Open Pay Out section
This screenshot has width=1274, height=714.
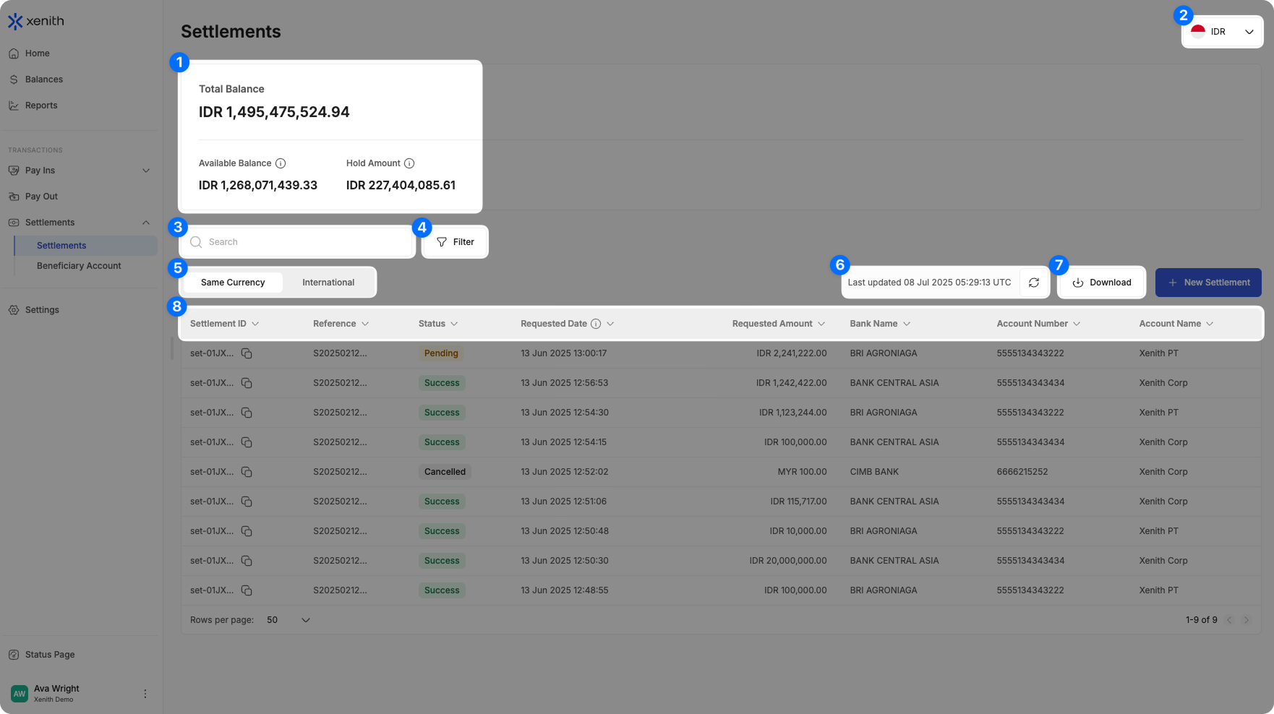(41, 197)
